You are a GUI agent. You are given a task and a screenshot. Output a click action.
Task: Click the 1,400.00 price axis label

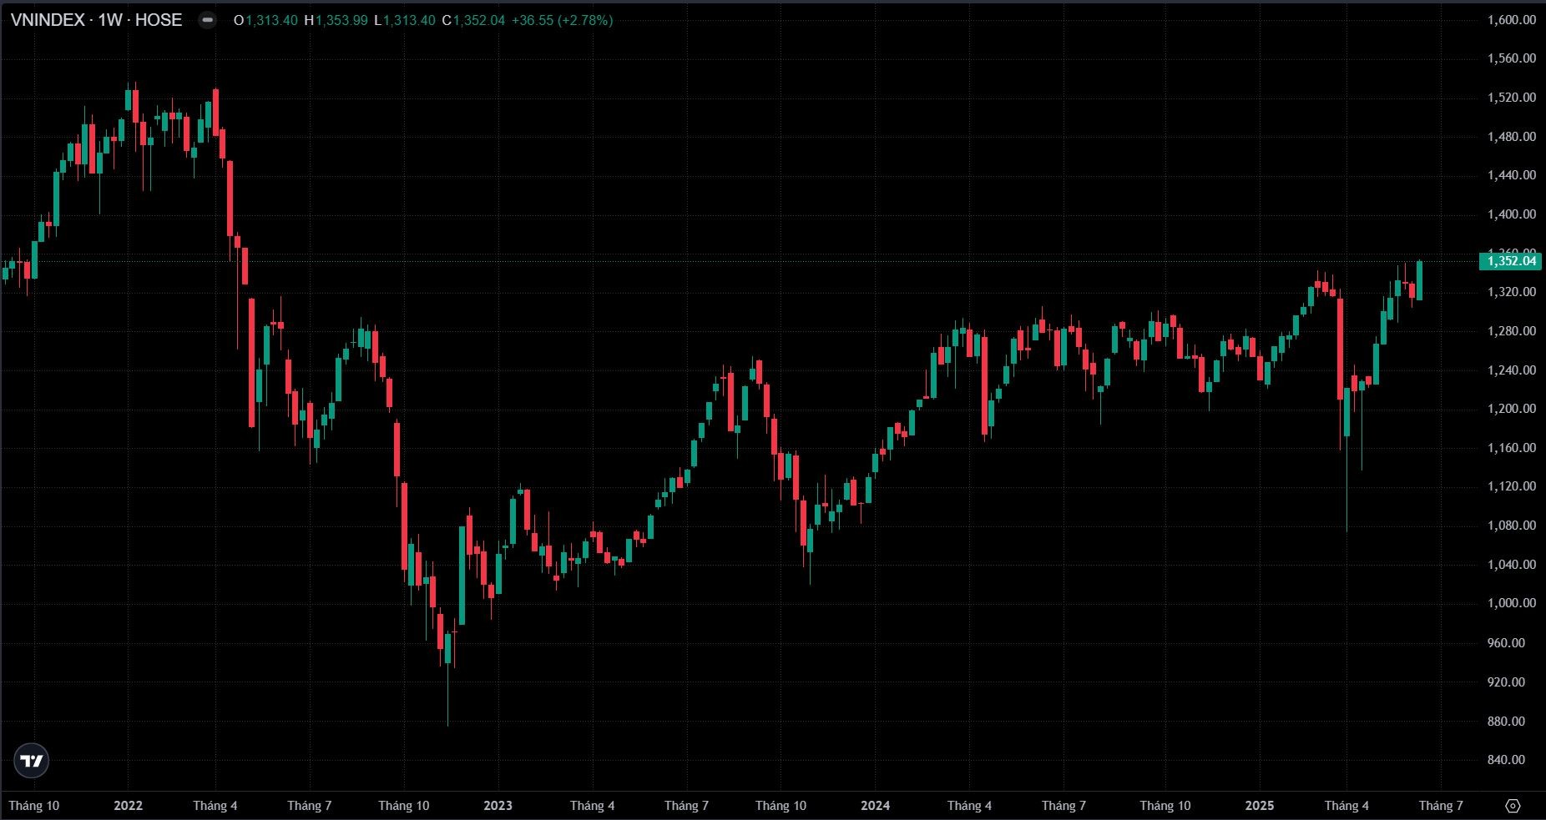tap(1512, 214)
